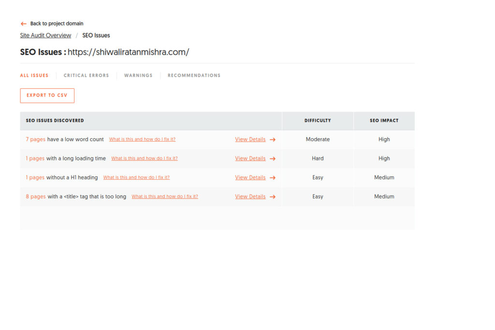Image resolution: width=495 pixels, height=330 pixels.
Task: Click arrow icon in title tag row
Action: (x=273, y=197)
